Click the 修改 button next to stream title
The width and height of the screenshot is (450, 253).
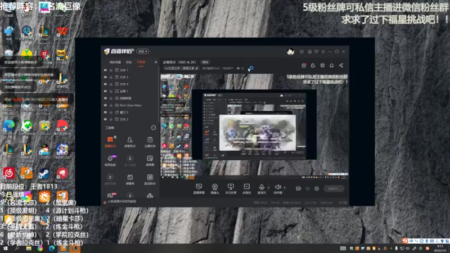pos(205,62)
